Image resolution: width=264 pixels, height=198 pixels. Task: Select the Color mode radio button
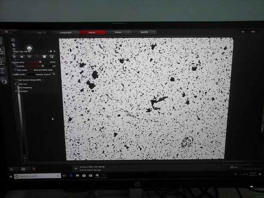[14, 70]
